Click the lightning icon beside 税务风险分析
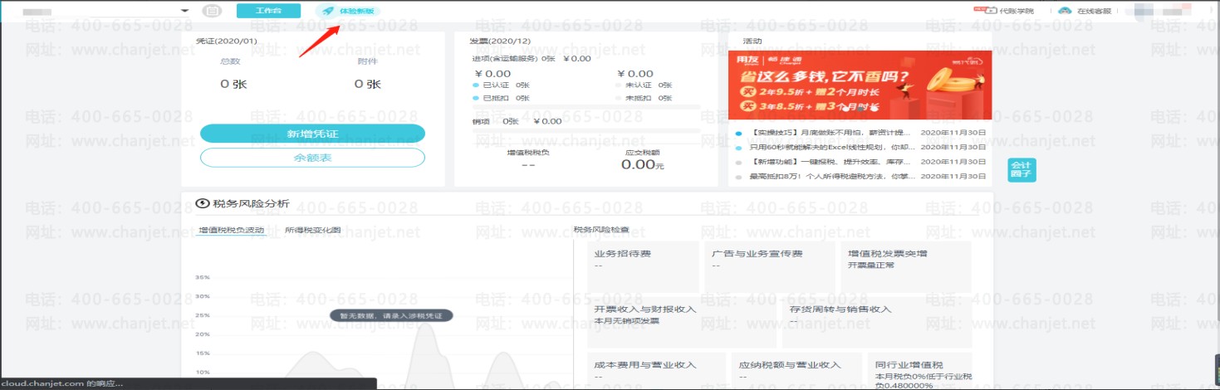The image size is (1220, 390). tap(202, 203)
